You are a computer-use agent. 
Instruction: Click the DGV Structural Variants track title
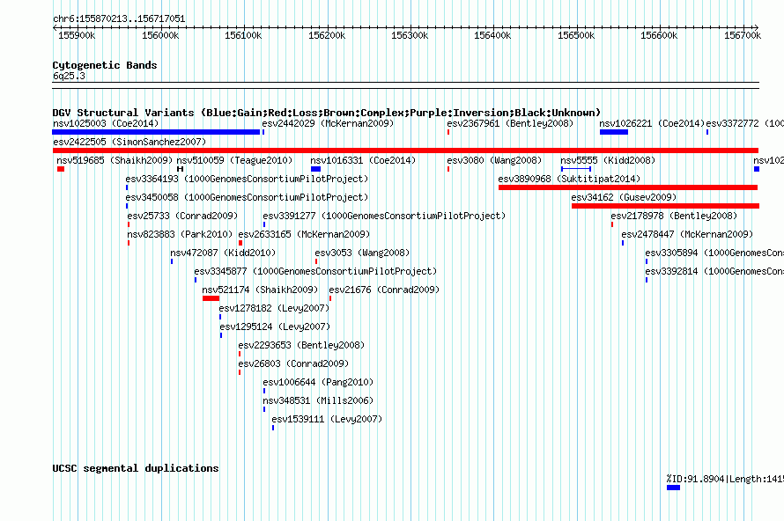(327, 113)
